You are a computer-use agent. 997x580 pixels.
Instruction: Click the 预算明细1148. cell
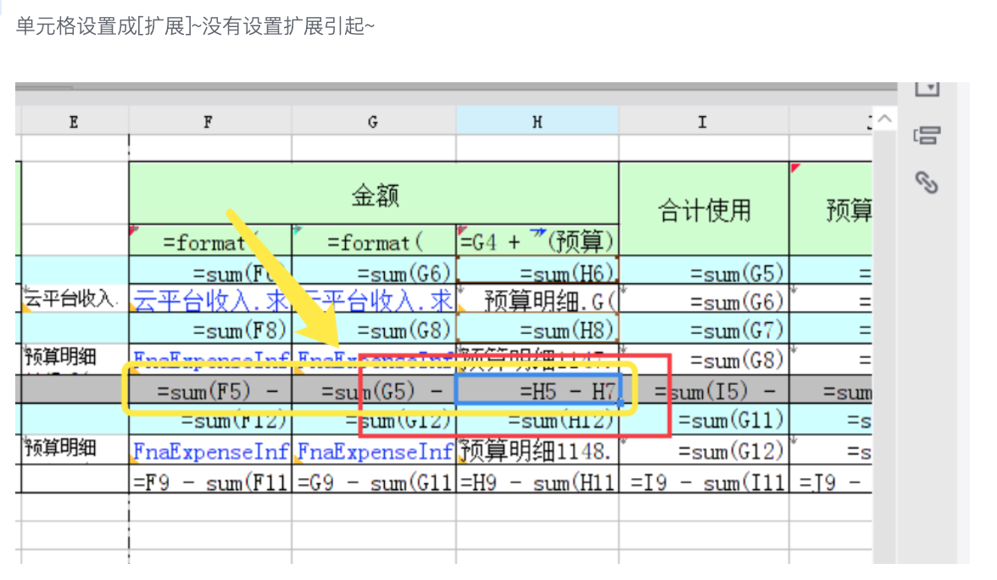pyautogui.click(x=537, y=450)
